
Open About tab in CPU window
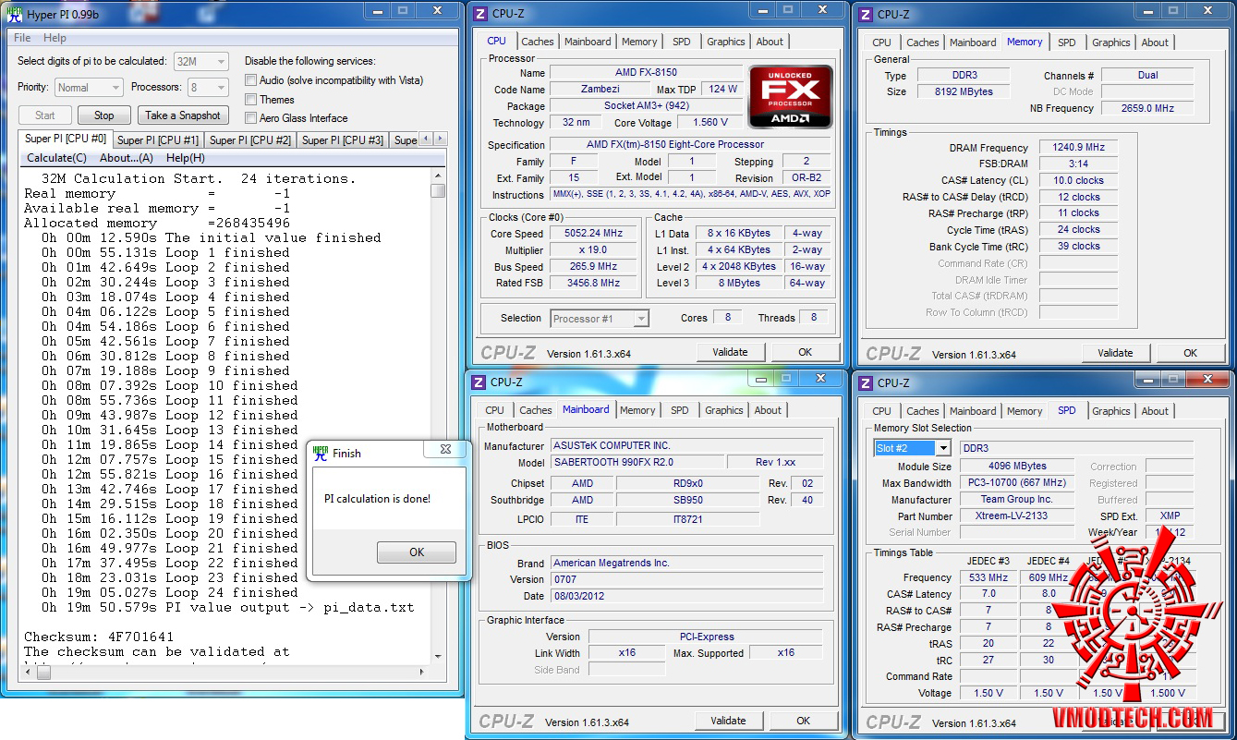[x=770, y=42]
